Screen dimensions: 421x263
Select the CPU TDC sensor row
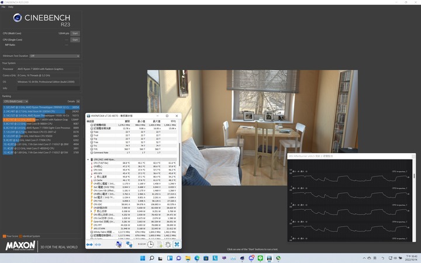pyautogui.click(x=133, y=200)
